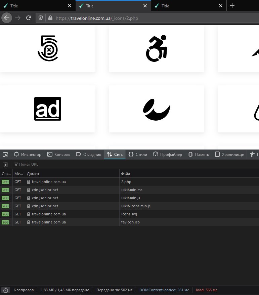Viewport: 259px width, 295px height.
Task: Click 'DOMContentLoaded: 261 мс' status entry
Action: (164, 290)
